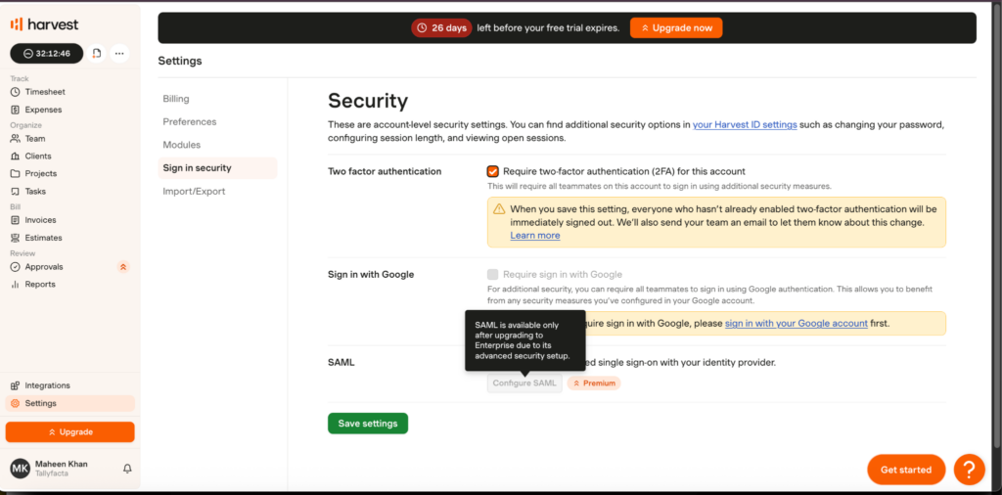Open the help question mark button
Screen dimensions: 1002x495
click(x=969, y=470)
